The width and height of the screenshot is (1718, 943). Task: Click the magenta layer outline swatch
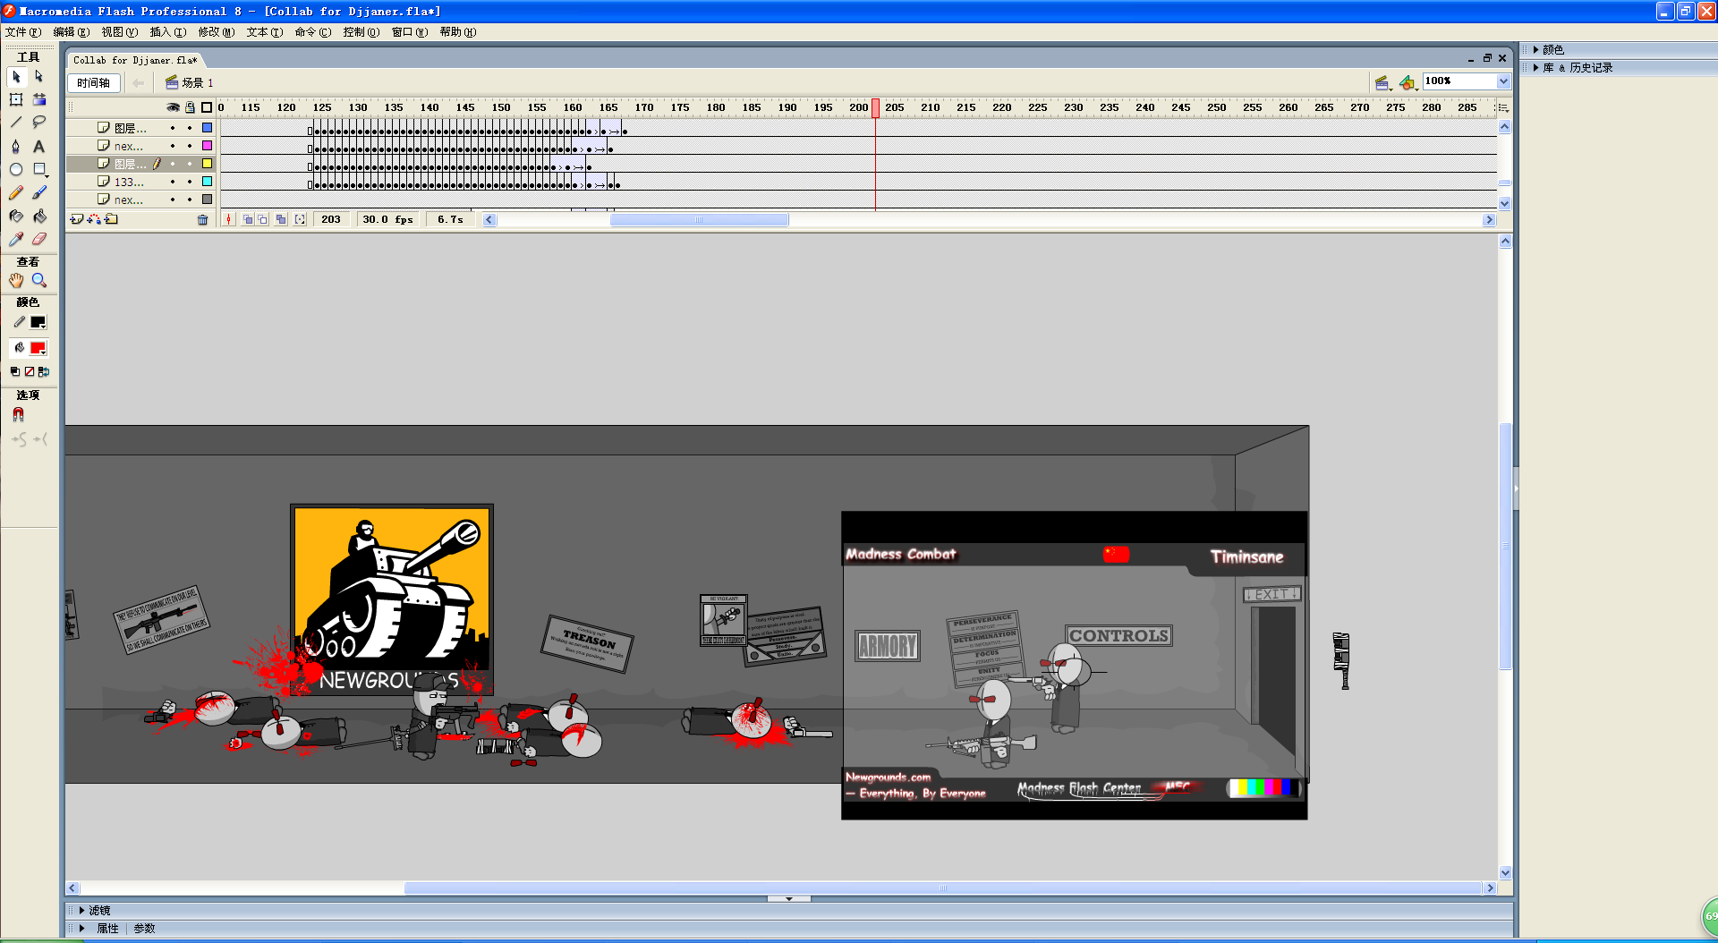[207, 146]
